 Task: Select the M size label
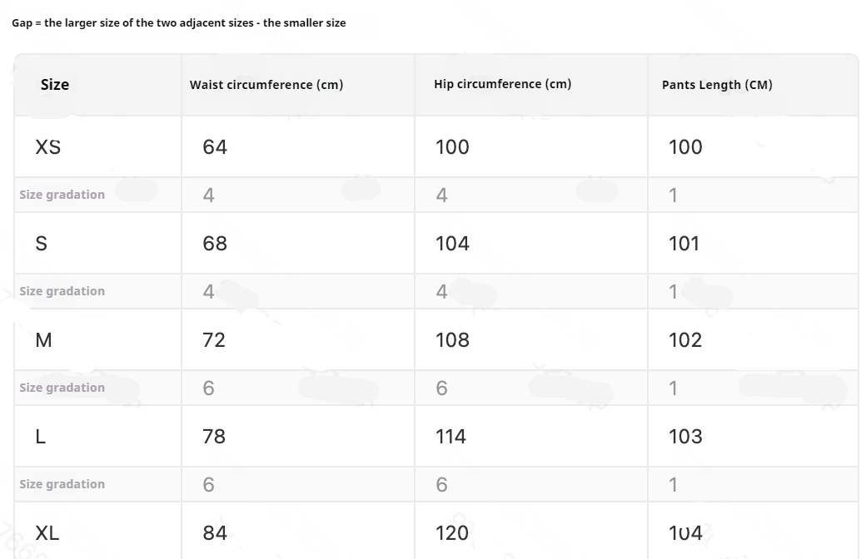(x=43, y=340)
